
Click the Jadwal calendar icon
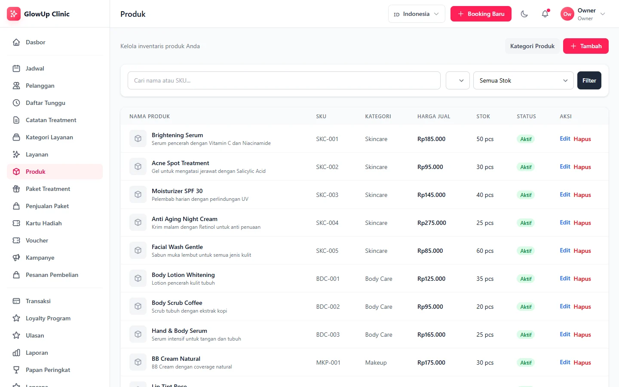click(16, 68)
